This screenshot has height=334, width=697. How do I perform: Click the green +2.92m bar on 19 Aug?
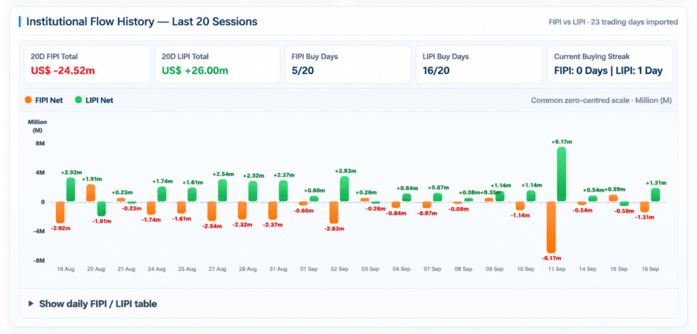[x=71, y=190]
